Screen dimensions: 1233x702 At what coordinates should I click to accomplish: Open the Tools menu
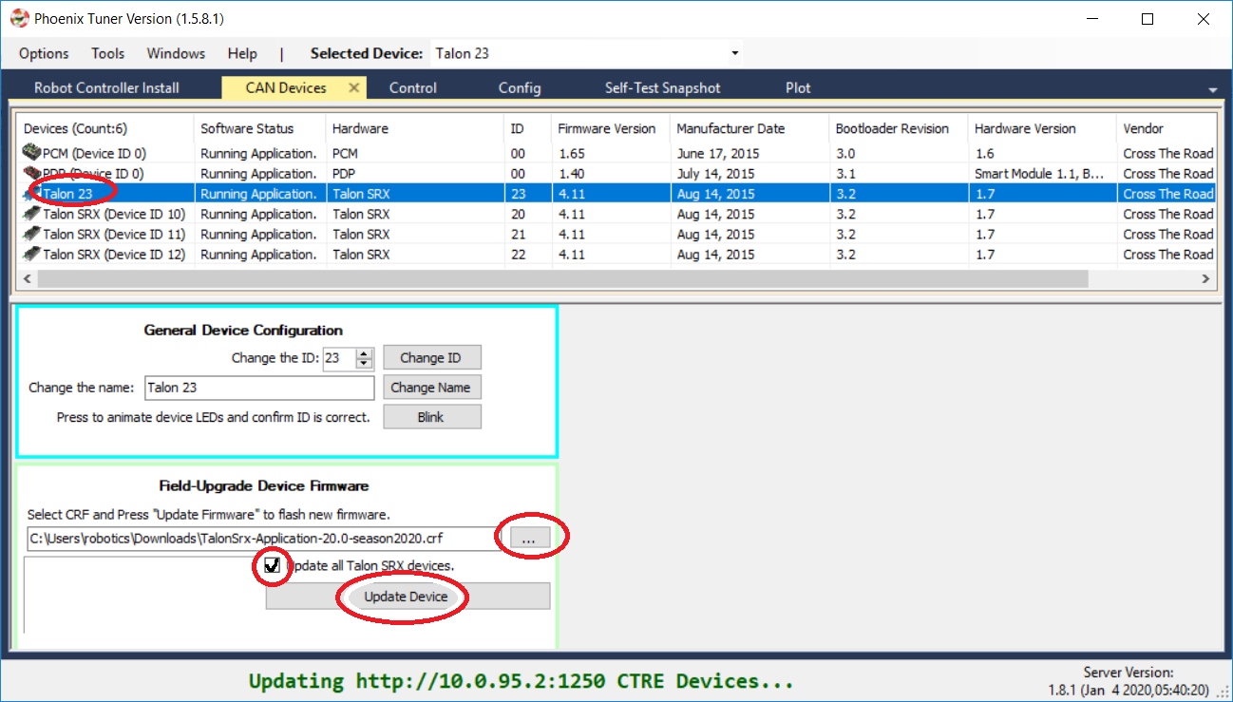[x=108, y=53]
